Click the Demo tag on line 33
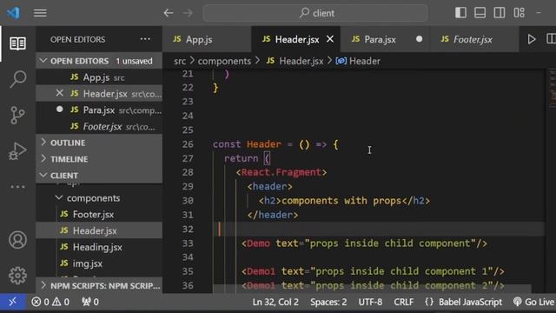Viewport: 556px width, 313px height. pos(258,243)
